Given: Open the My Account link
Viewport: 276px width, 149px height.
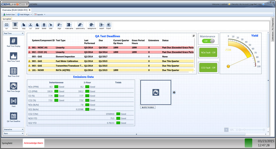Looking at the screenshot, I should [244, 4].
